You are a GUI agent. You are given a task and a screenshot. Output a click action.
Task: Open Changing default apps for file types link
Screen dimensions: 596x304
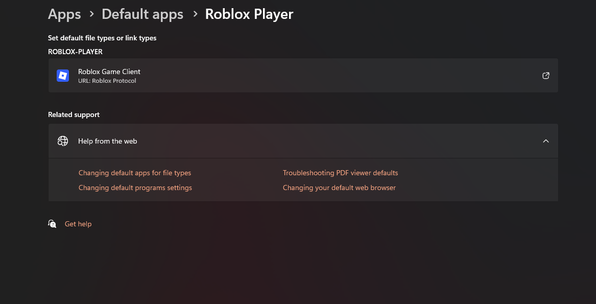135,173
